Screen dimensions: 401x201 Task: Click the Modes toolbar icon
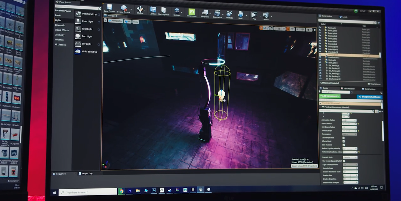tap(140, 10)
